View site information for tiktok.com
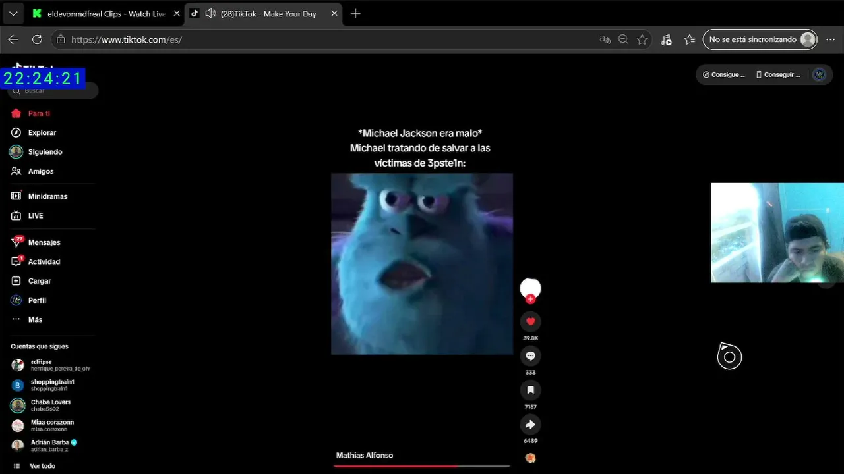 61,39
